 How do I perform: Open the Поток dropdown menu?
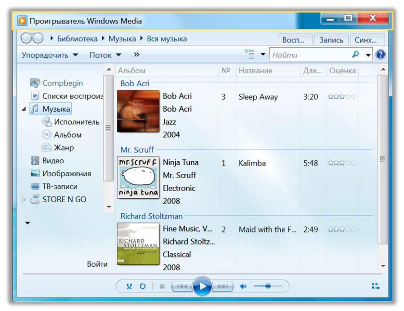click(105, 55)
